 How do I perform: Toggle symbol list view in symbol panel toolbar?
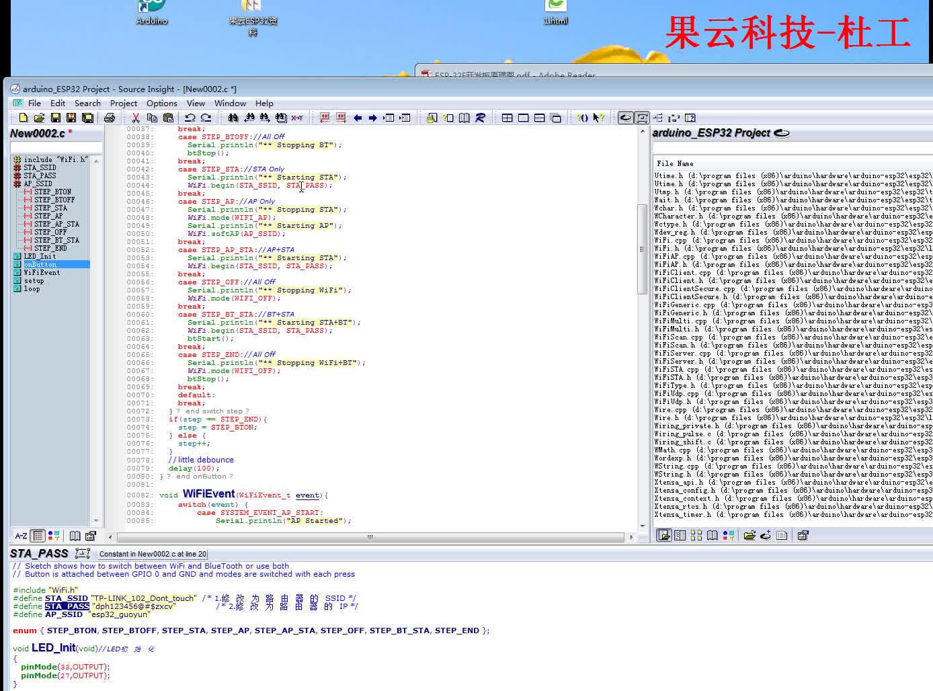point(38,536)
